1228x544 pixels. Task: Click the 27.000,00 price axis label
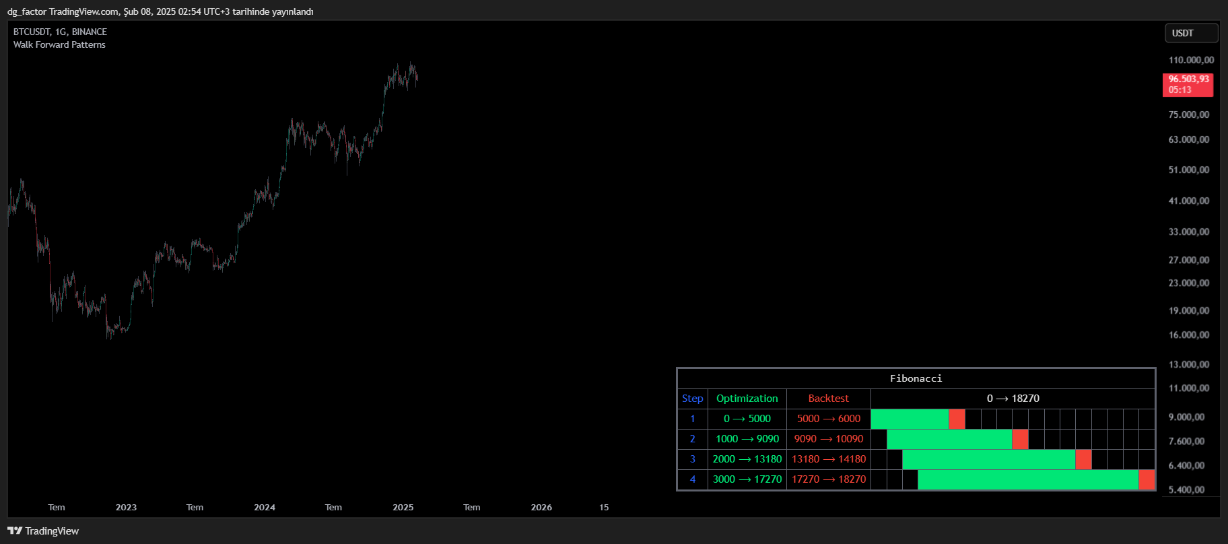pyautogui.click(x=1189, y=260)
